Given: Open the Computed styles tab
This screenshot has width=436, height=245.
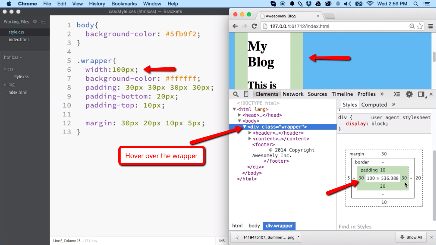Looking at the screenshot, I should [374, 104].
